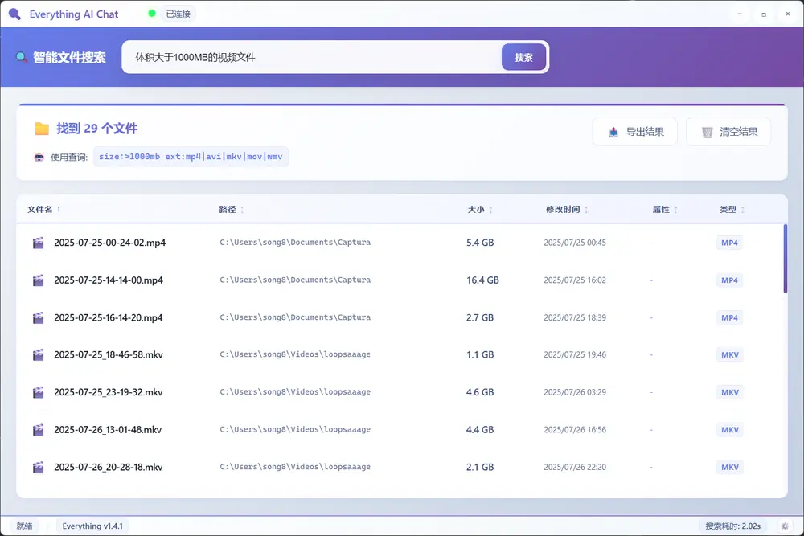Click the 类型 column header

click(728, 210)
